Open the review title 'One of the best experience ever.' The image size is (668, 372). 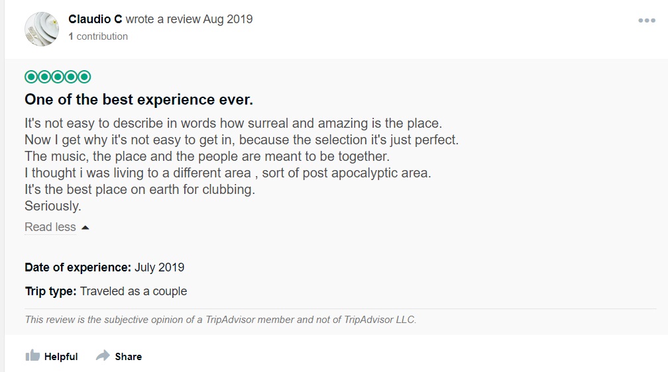[139, 100]
